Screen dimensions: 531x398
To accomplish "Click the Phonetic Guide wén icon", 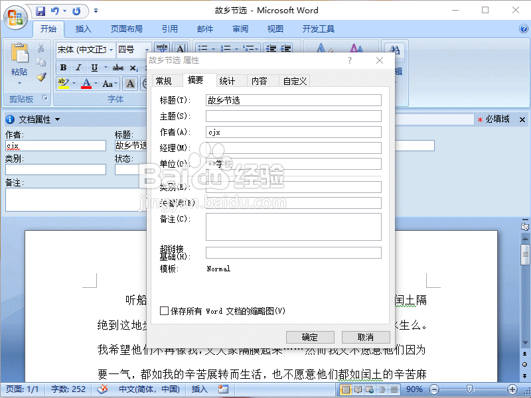I will [x=162, y=47].
